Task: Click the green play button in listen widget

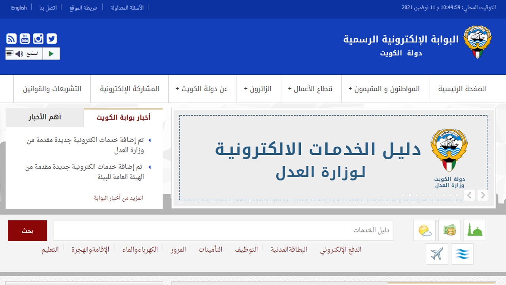Action: click(x=51, y=54)
